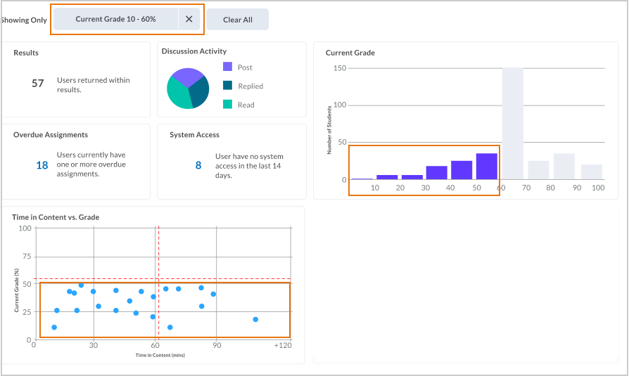Select the 70-80 grey grade bar
629x376 pixels.
538,170
